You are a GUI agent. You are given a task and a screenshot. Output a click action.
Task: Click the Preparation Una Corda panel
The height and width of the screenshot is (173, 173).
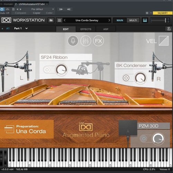click(27, 129)
